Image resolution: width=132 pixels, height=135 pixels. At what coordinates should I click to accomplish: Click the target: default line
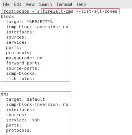(x=25, y=99)
